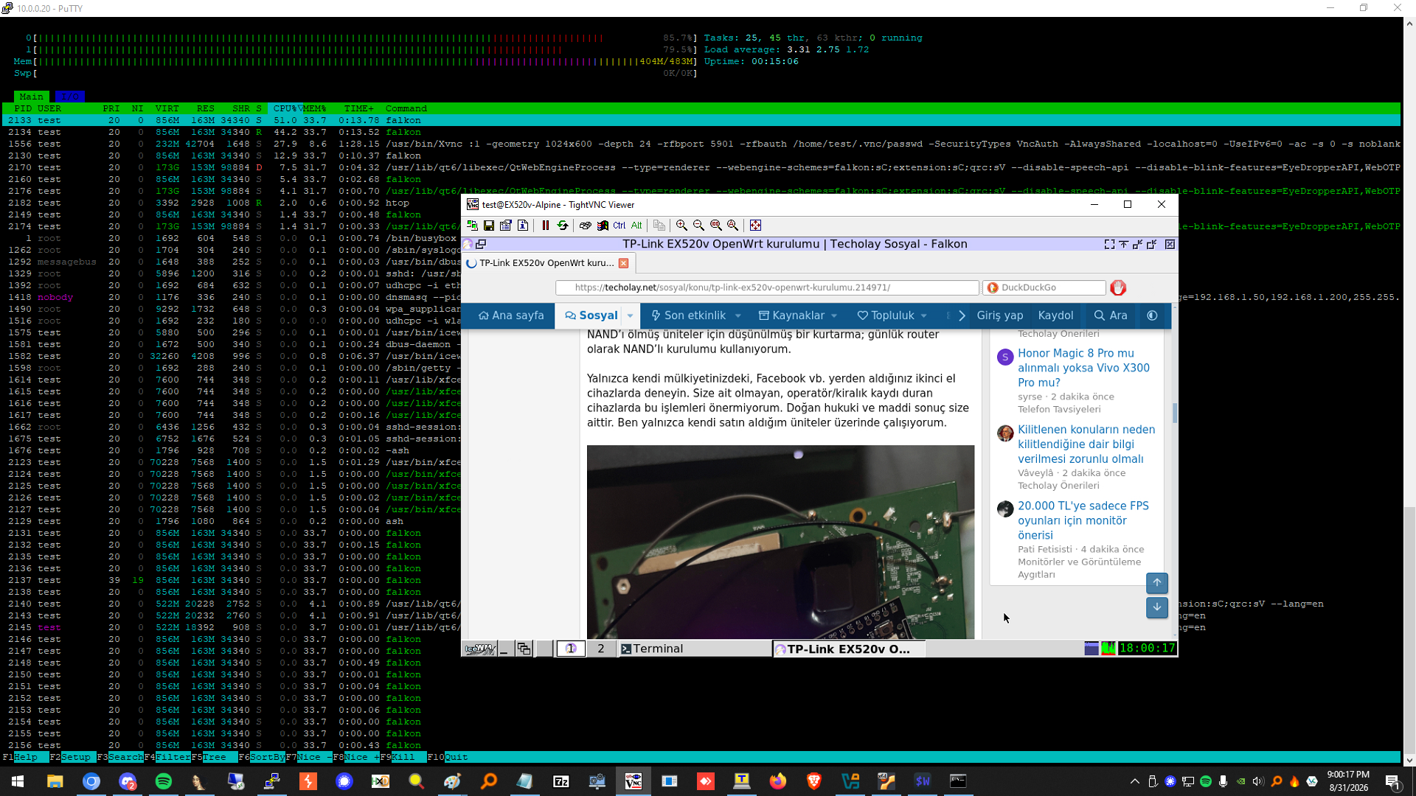
Task: Select Terminal in IceWM taskbar
Action: point(695,649)
